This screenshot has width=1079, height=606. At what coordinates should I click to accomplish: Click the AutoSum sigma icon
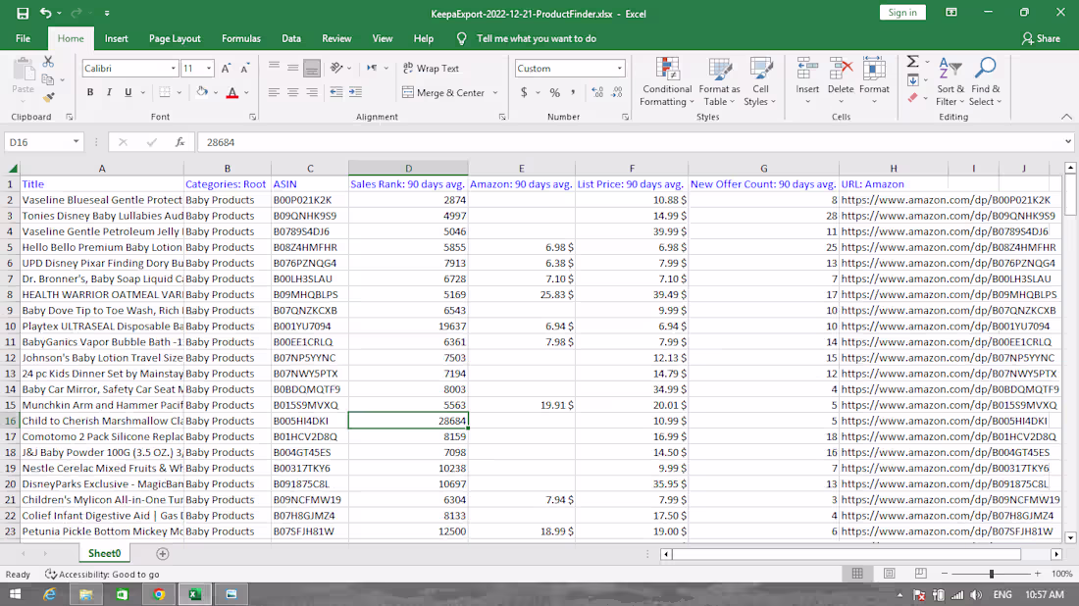(x=912, y=62)
